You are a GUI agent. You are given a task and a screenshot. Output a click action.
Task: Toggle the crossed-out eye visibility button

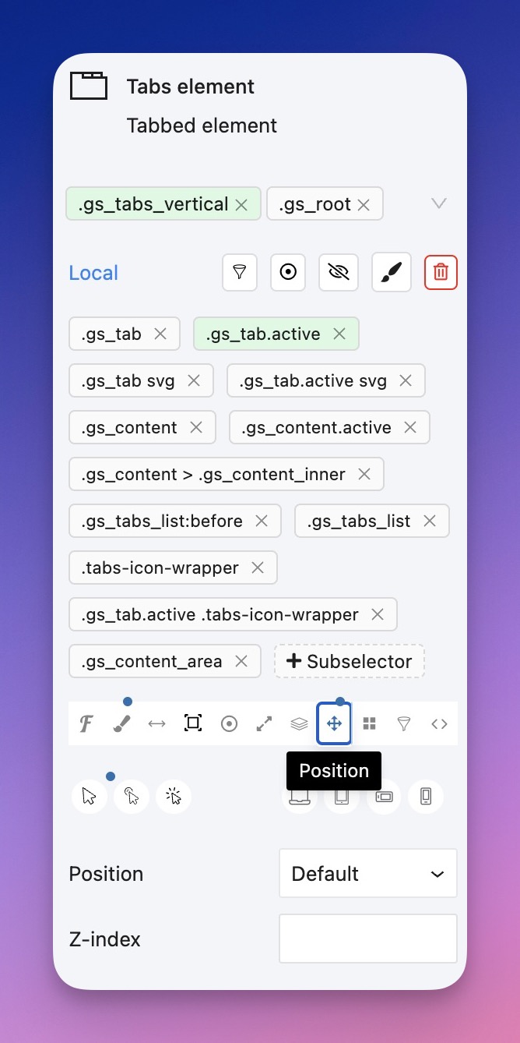(x=339, y=273)
